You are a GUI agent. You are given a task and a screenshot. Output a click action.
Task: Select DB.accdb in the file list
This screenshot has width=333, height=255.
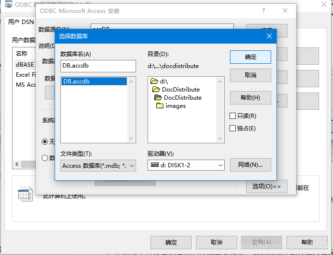pos(94,81)
